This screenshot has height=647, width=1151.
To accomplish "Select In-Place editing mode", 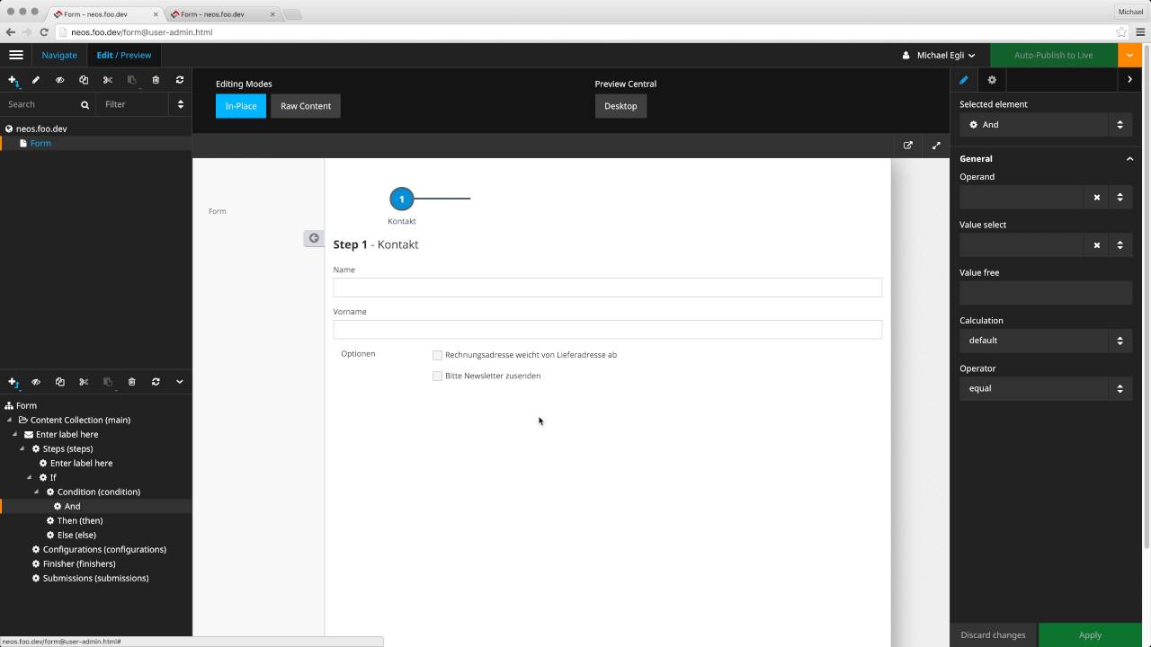I will [x=241, y=106].
